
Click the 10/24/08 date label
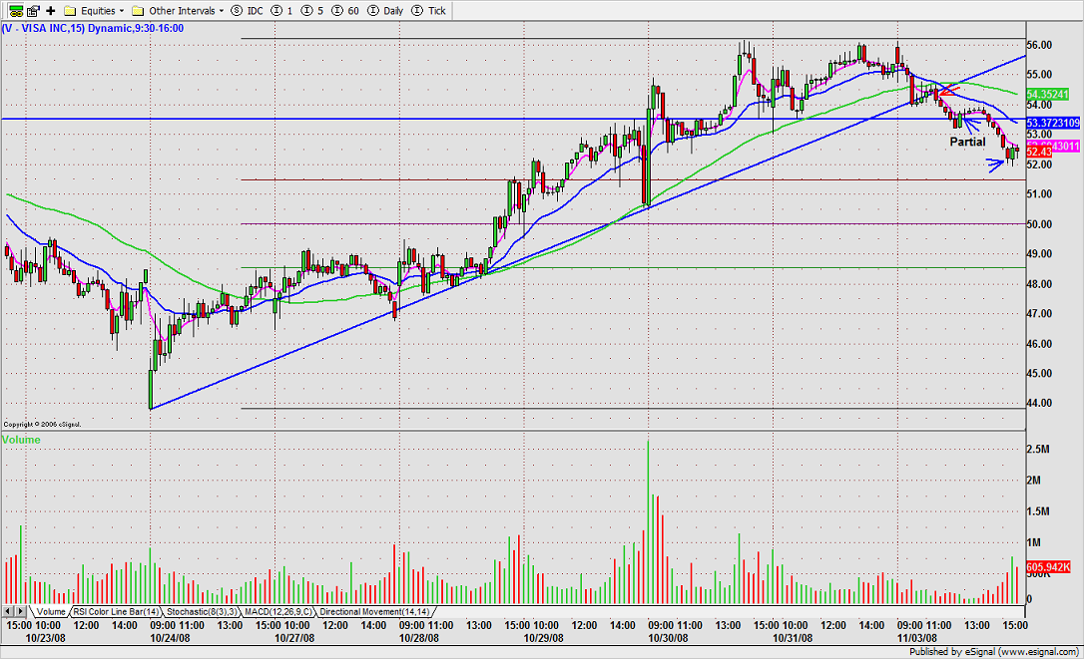click(x=170, y=638)
